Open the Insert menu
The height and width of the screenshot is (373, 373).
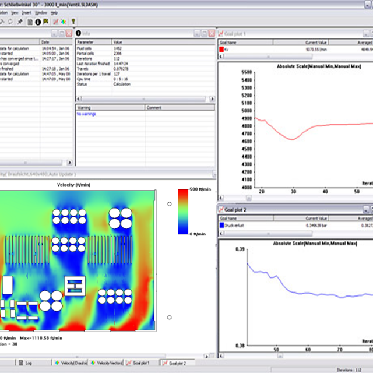[x=27, y=12]
